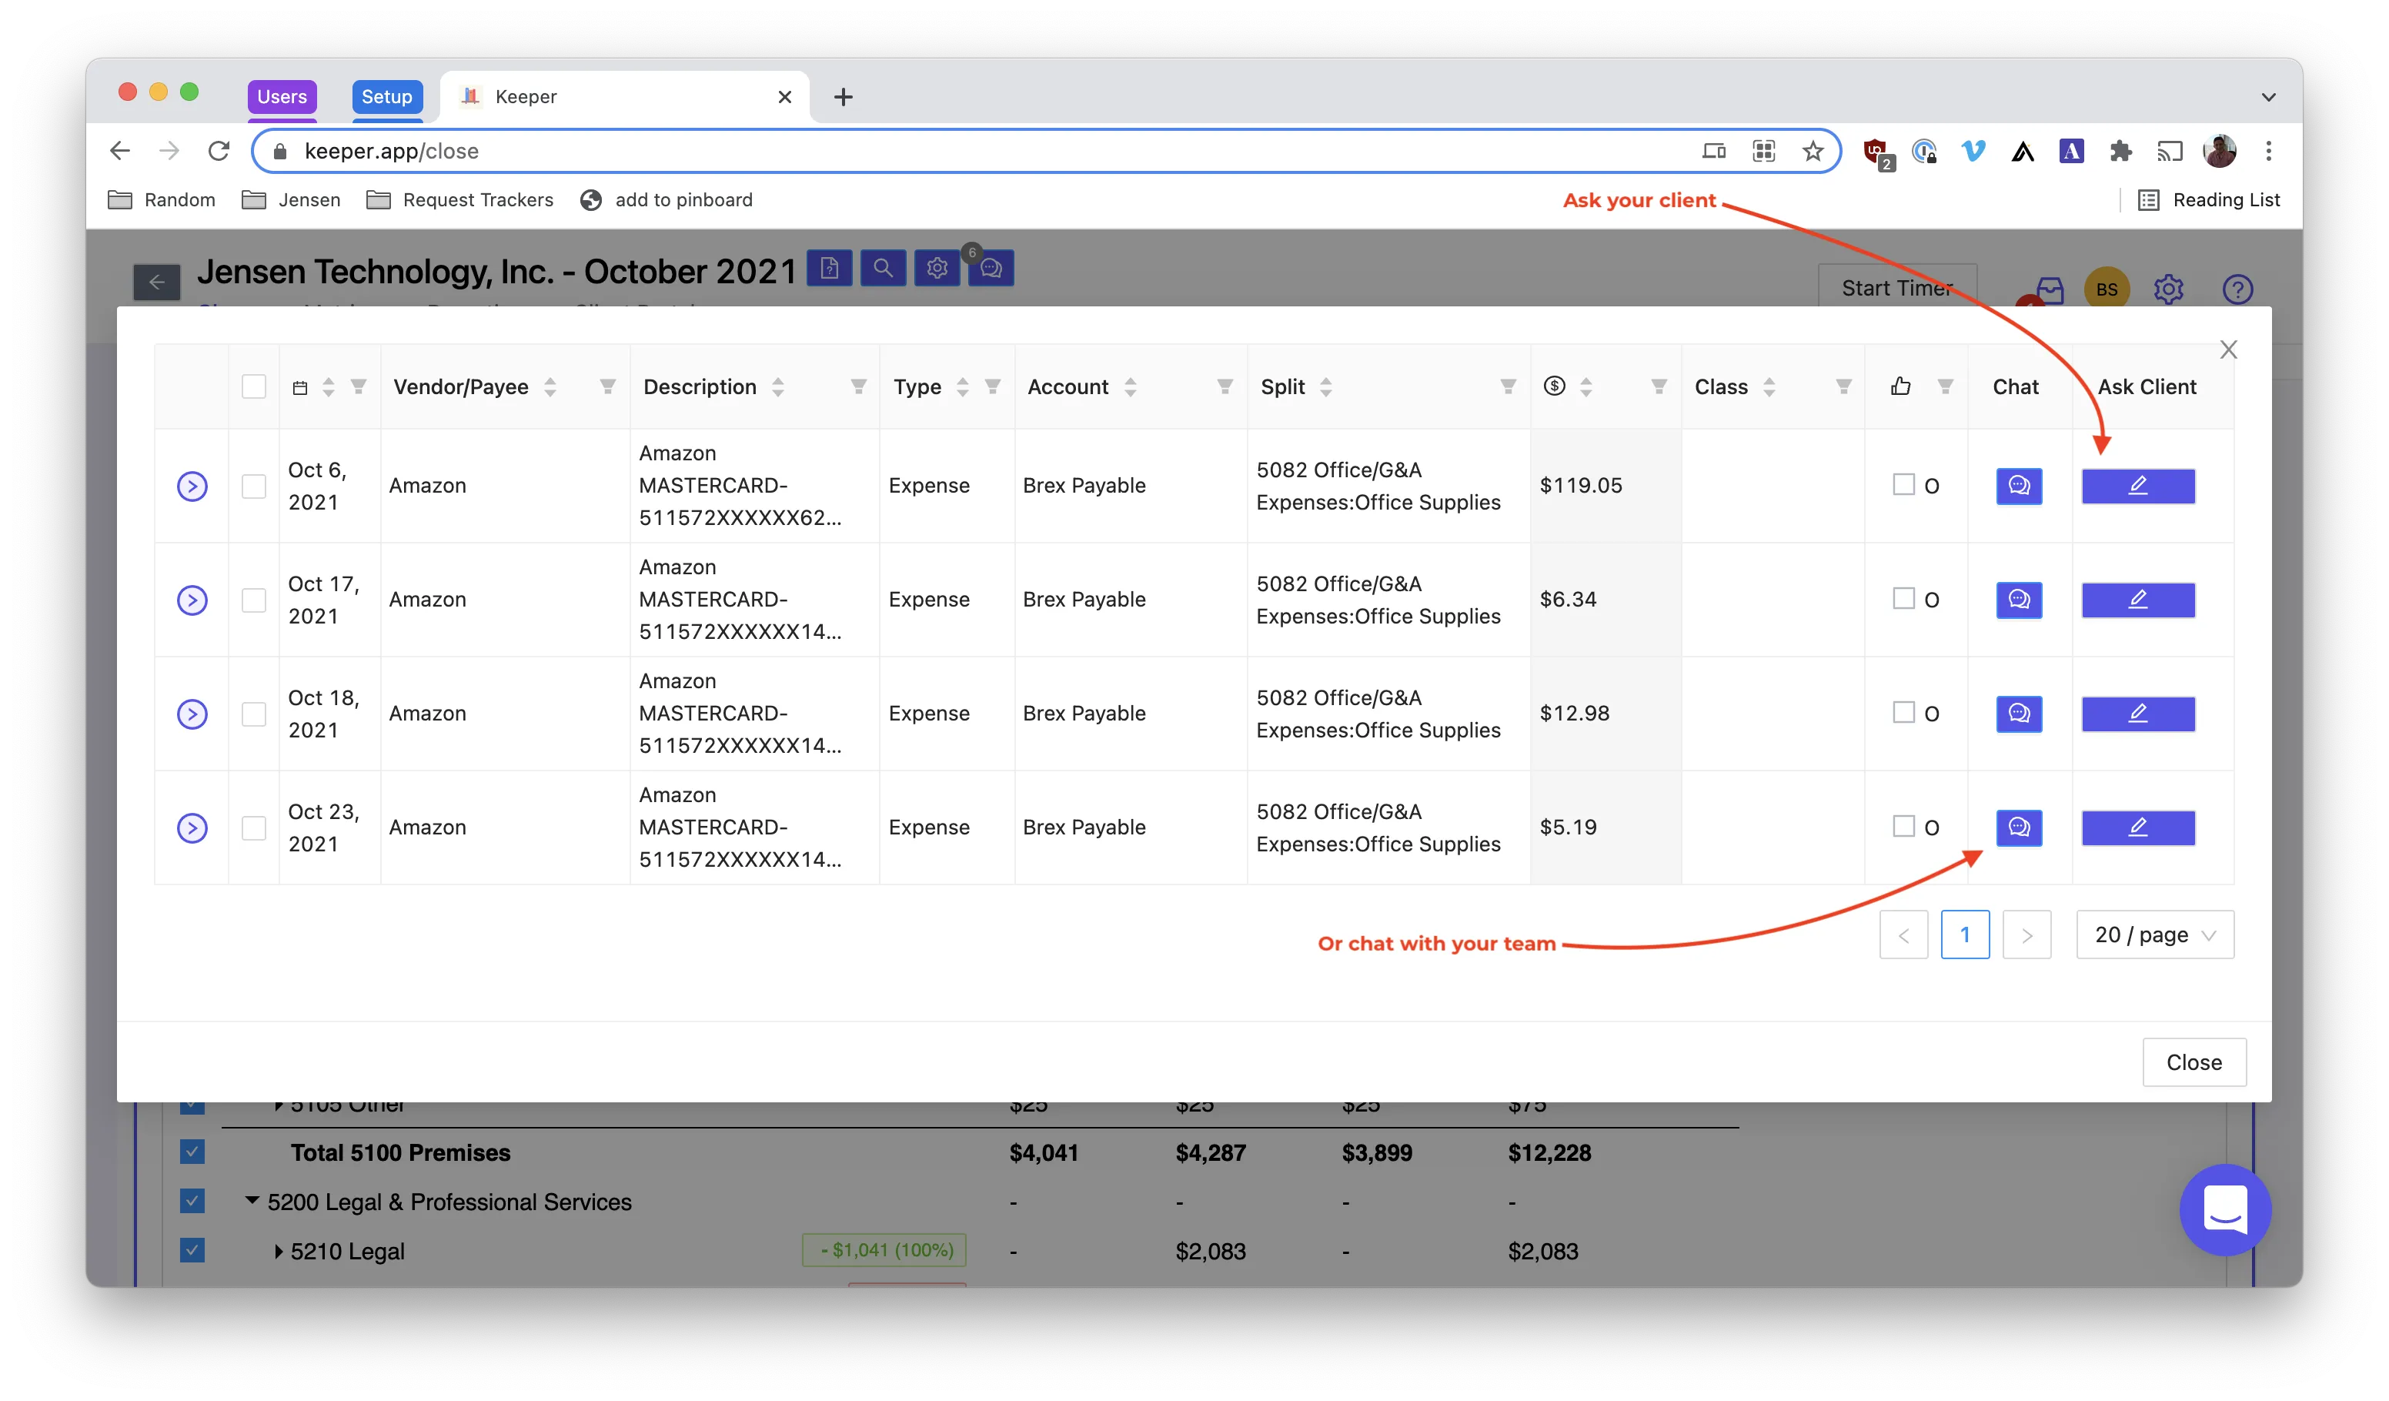Dismiss the dialog with the X icon
The image size is (2389, 1401).
[2228, 349]
